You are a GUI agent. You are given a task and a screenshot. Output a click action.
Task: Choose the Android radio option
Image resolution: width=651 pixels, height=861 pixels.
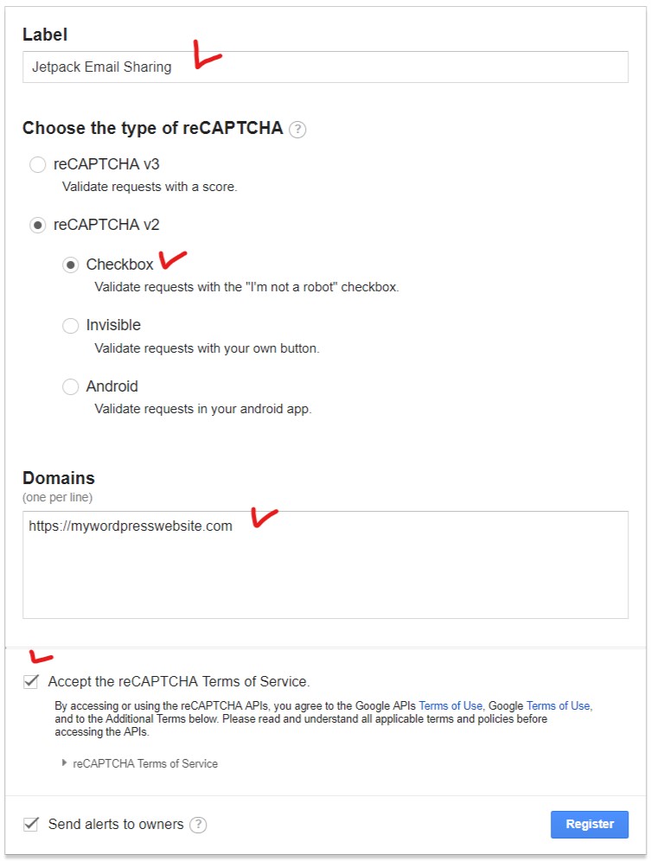pyautogui.click(x=70, y=386)
